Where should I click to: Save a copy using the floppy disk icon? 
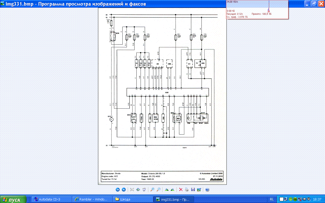193,190
